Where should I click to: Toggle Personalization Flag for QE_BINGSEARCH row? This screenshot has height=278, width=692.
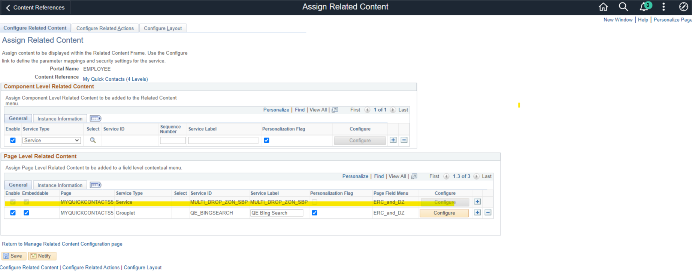click(314, 213)
